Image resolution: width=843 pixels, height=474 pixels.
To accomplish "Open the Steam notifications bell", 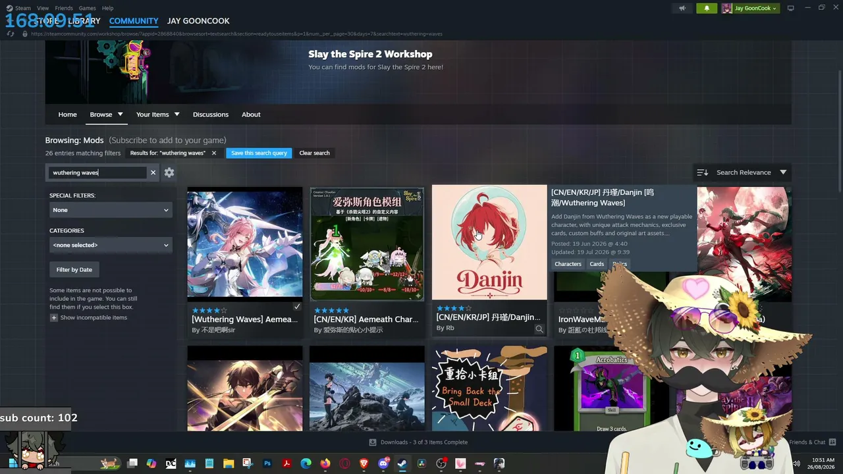I will click(707, 8).
